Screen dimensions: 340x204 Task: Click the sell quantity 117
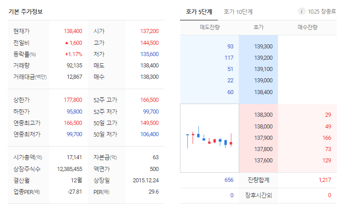pos(229,58)
